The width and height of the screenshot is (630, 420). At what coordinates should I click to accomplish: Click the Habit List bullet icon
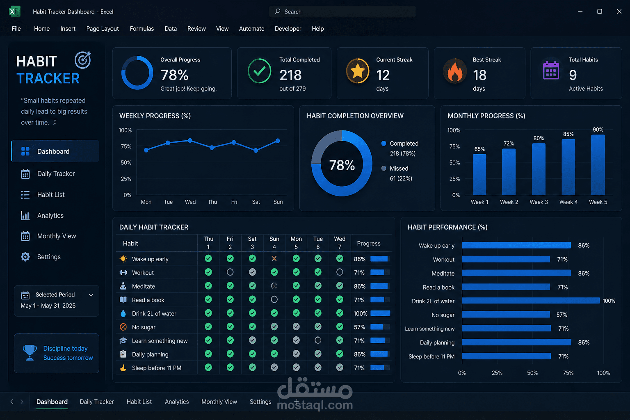(25, 195)
